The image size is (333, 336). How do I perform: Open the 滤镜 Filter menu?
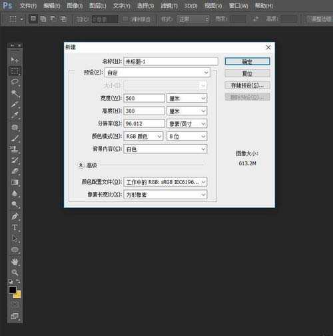click(169, 6)
